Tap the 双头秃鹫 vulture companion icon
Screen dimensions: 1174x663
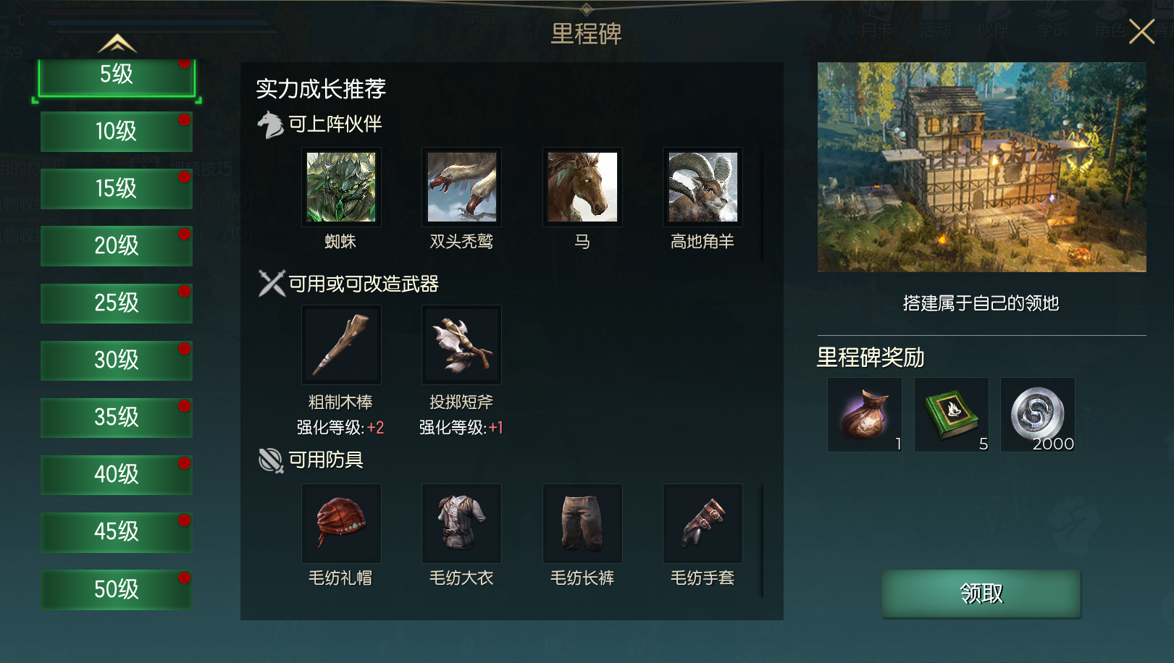(461, 187)
